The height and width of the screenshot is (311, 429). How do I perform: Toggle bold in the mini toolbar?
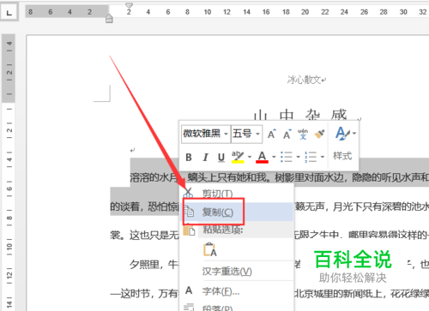(189, 157)
